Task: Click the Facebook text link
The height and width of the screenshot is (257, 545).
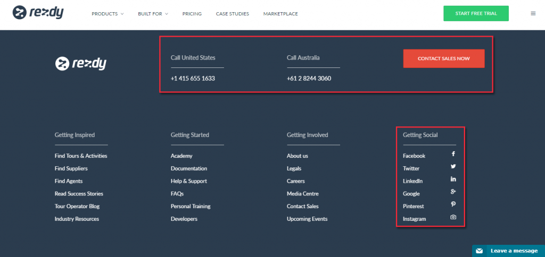Action: (x=414, y=156)
